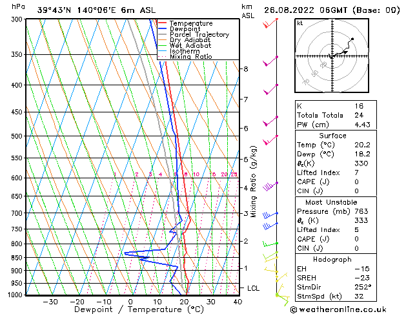Click the 'StmSpd (kt)' value 32
This screenshot has height=314, width=406.
coord(359,296)
